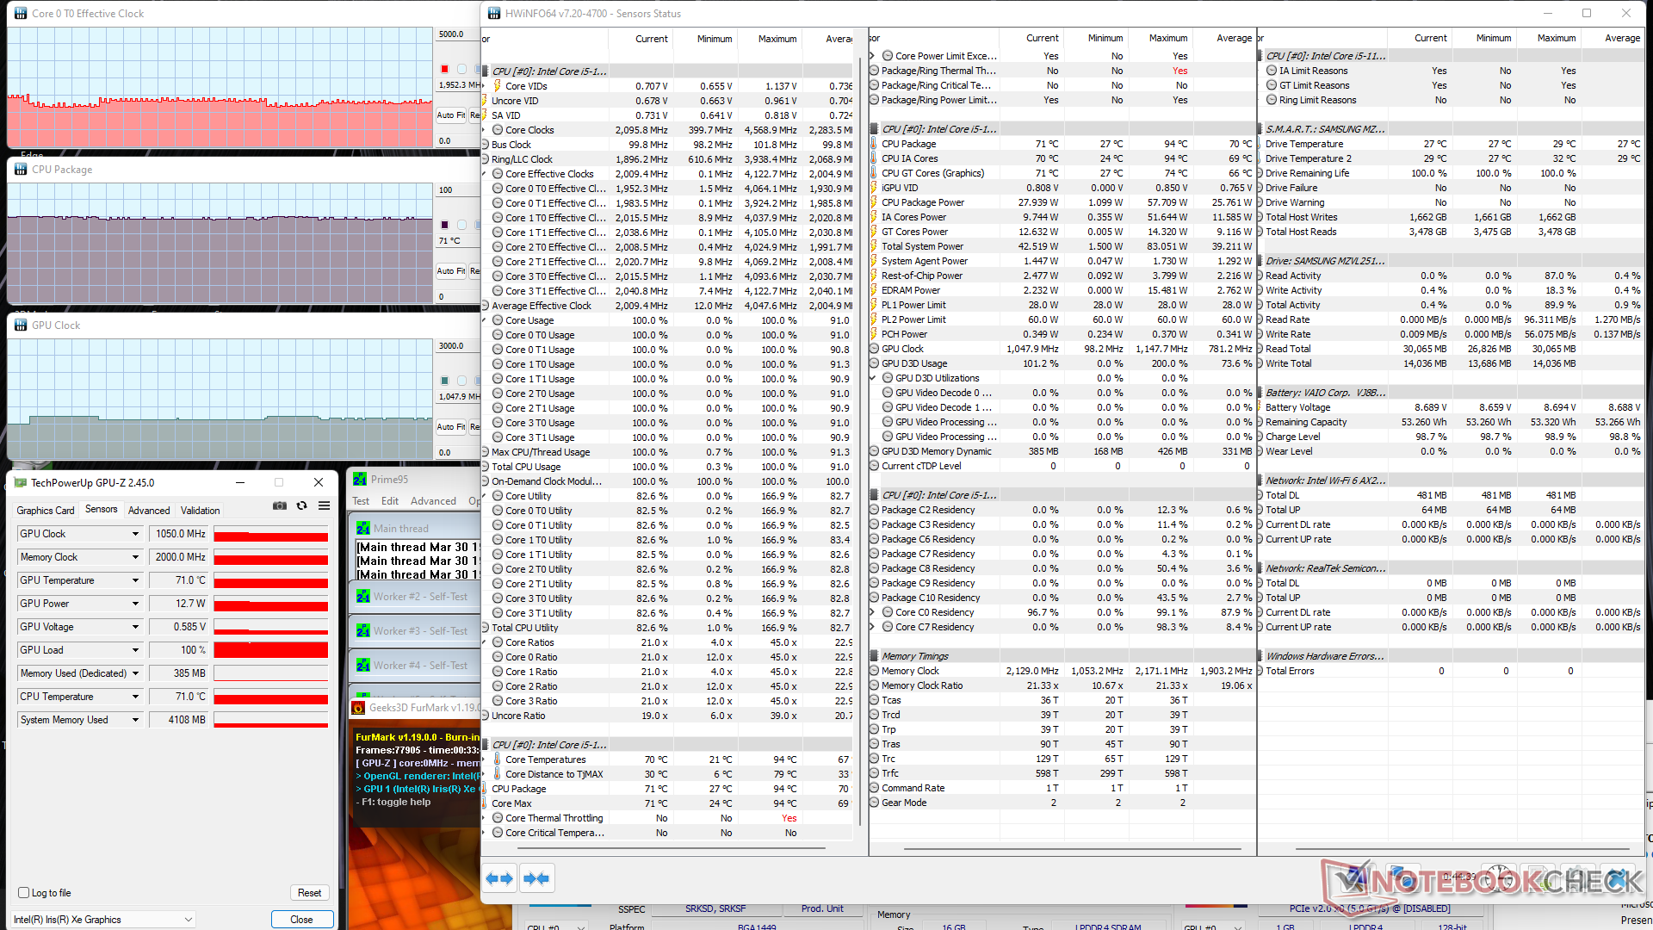Click the thermometer icon beside Core Temperatures
1653x930 pixels.
pyautogui.click(x=498, y=759)
